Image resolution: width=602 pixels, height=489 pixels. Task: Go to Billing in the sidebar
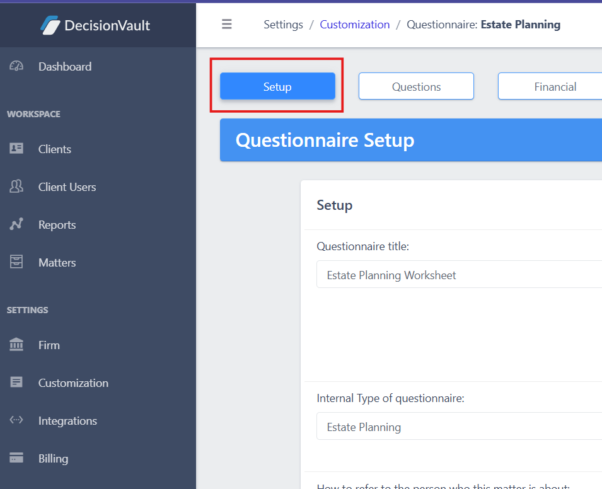click(x=54, y=458)
